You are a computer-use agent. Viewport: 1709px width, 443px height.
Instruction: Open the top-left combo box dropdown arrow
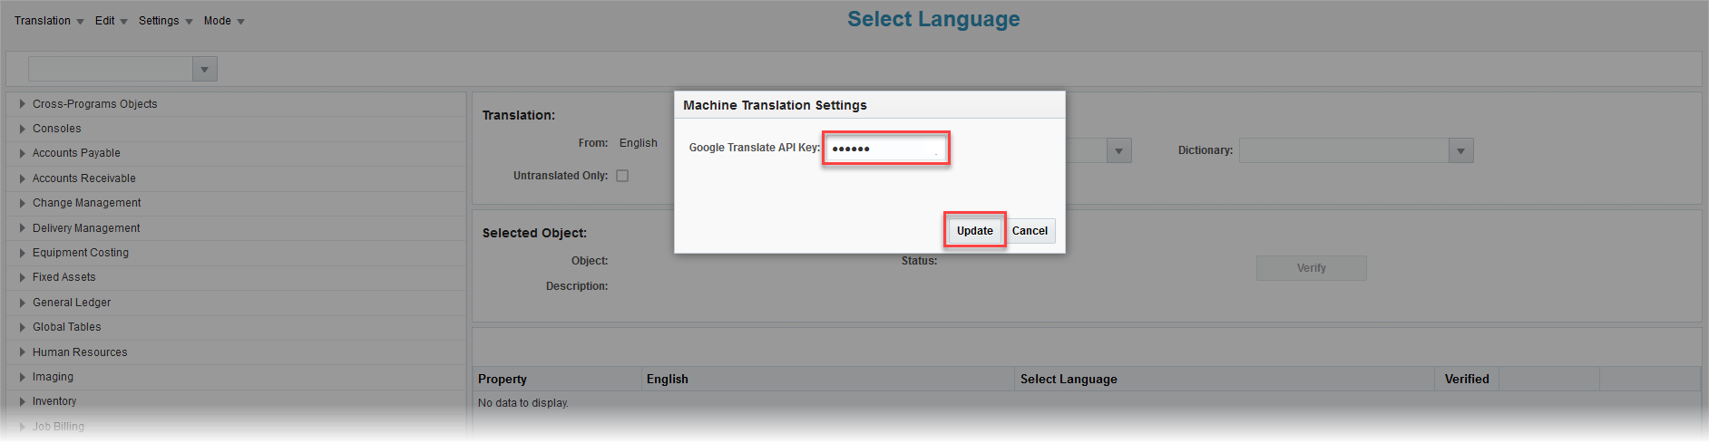pyautogui.click(x=205, y=69)
